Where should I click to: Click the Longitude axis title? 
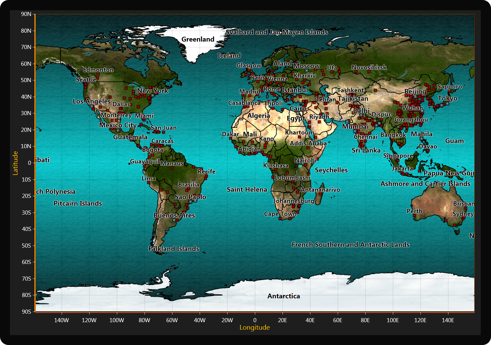[x=255, y=327]
